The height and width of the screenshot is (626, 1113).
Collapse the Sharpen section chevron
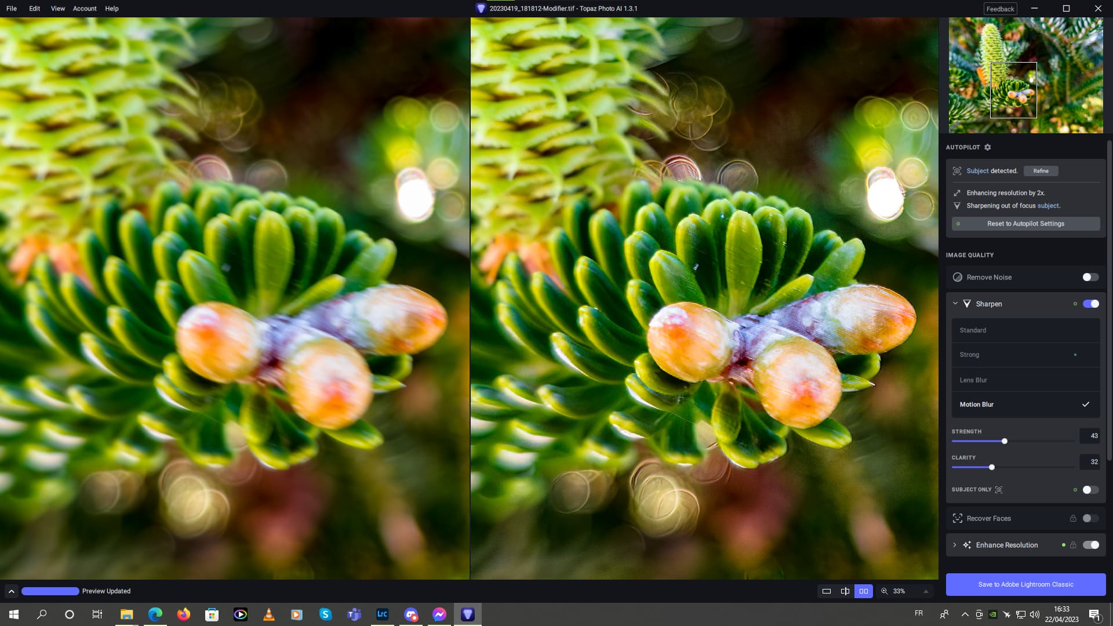955,304
